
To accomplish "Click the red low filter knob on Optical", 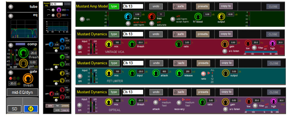I will [249, 101].
